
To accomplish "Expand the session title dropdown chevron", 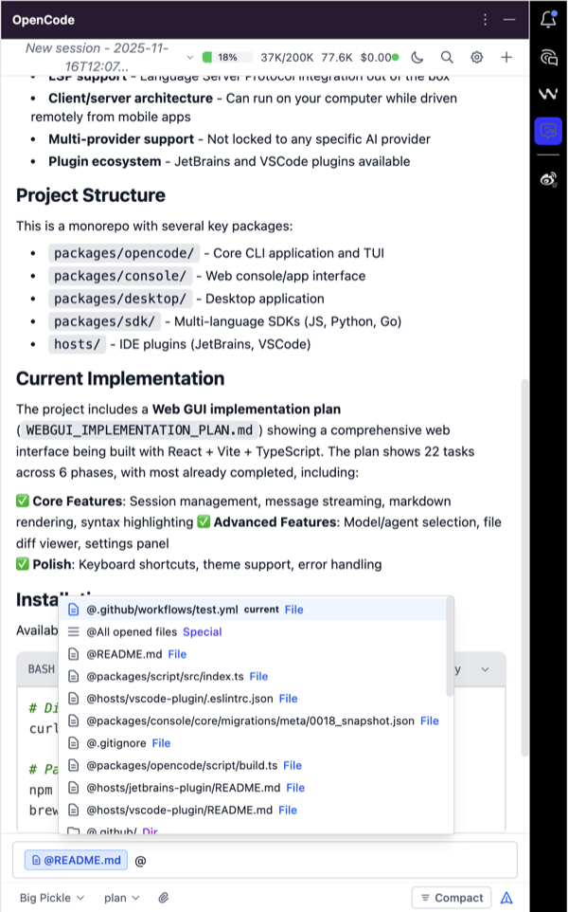I will pos(189,57).
